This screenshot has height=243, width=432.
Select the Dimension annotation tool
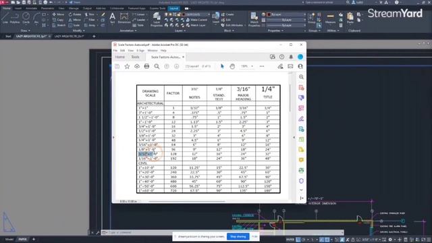tap(124, 18)
